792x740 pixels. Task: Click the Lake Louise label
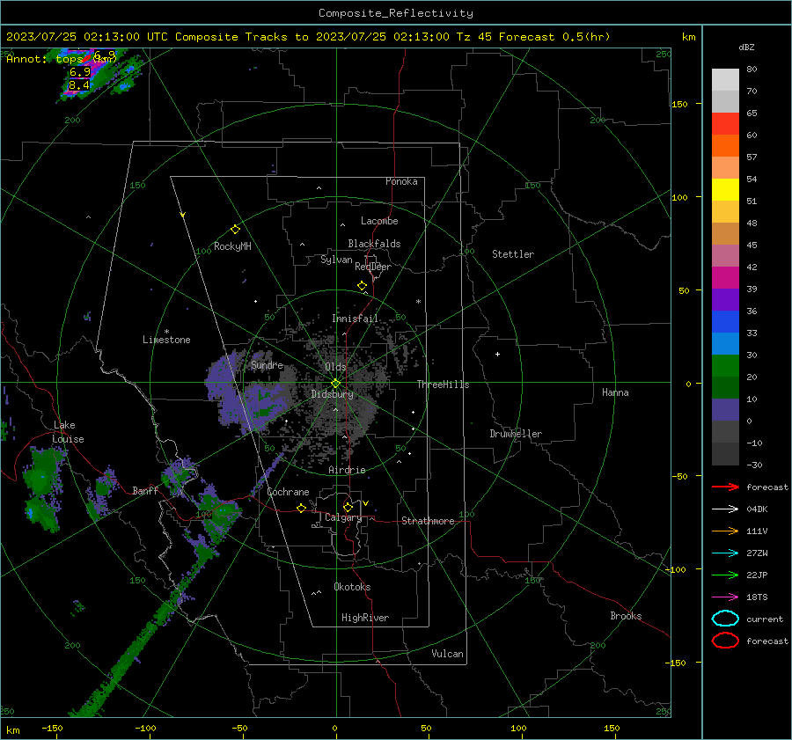pyautogui.click(x=68, y=432)
